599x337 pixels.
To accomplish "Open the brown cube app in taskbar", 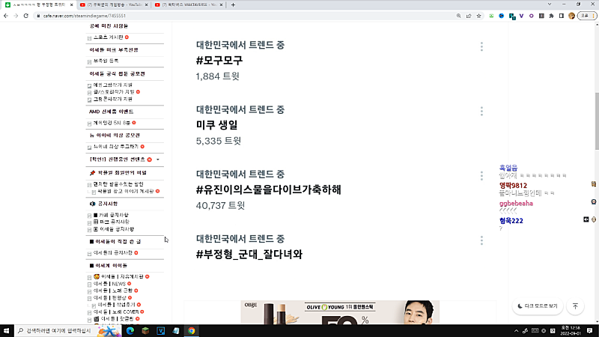I will click(x=145, y=330).
